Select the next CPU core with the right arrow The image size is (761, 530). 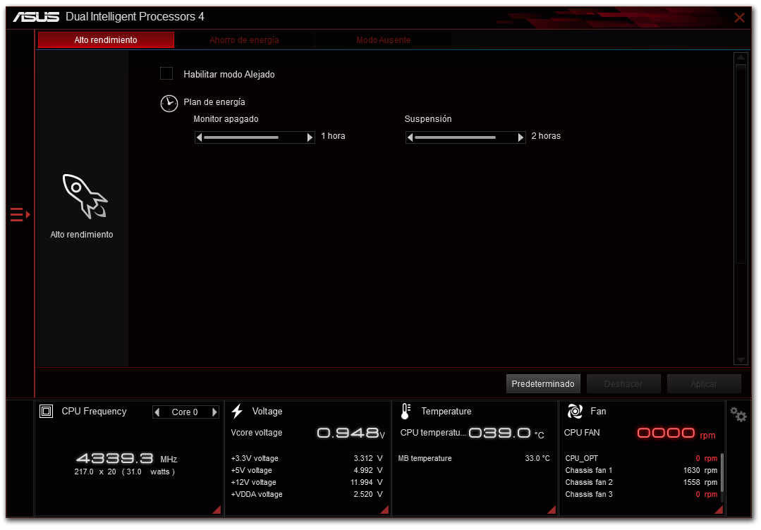214,412
